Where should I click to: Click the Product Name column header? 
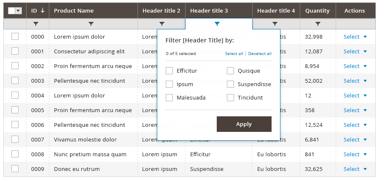(74, 11)
